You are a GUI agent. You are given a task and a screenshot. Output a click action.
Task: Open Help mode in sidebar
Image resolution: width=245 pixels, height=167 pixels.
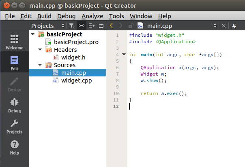(14, 148)
